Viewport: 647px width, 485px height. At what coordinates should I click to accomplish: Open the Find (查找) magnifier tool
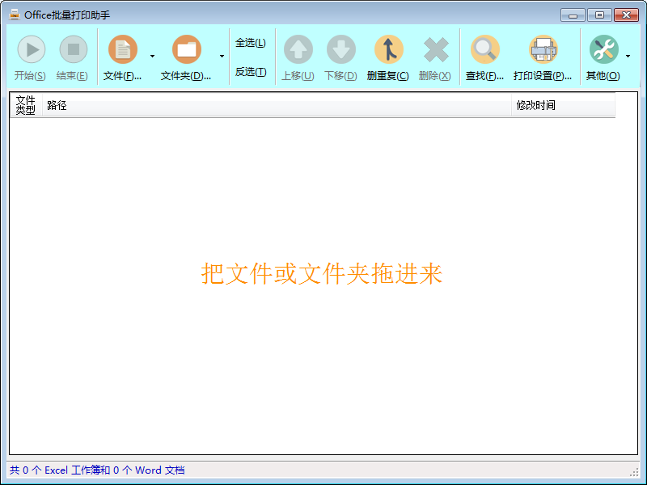pyautogui.click(x=485, y=50)
